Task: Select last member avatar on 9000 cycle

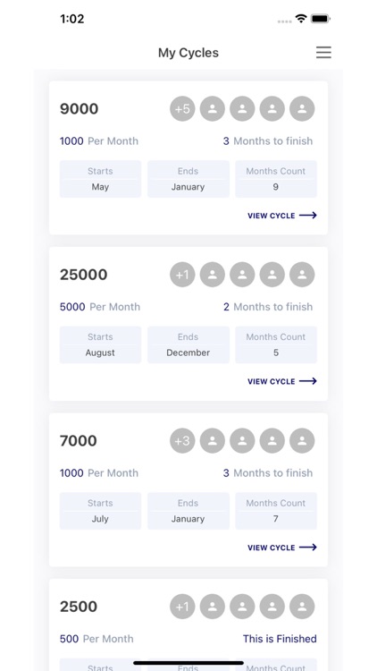Action: pos(302,108)
